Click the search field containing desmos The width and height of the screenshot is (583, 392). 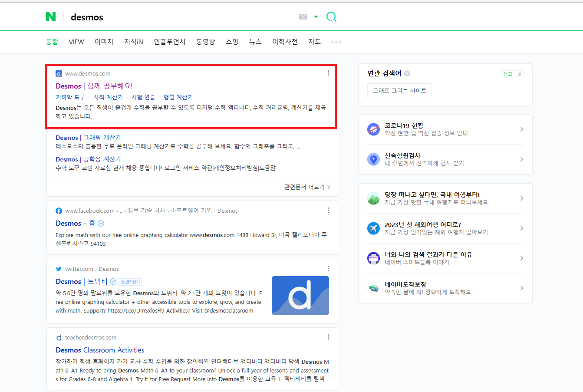point(182,17)
